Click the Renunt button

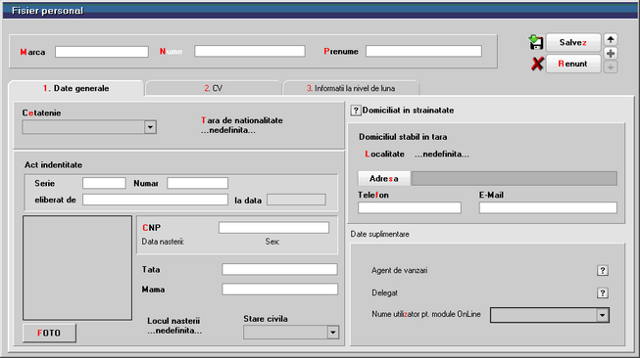[x=573, y=64]
